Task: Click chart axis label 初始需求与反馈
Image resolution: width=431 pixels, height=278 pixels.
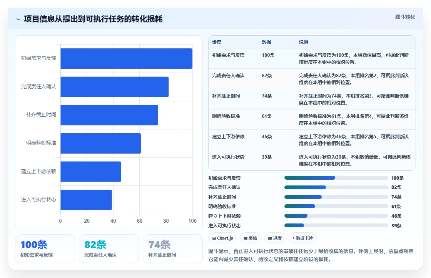Action: (38, 58)
